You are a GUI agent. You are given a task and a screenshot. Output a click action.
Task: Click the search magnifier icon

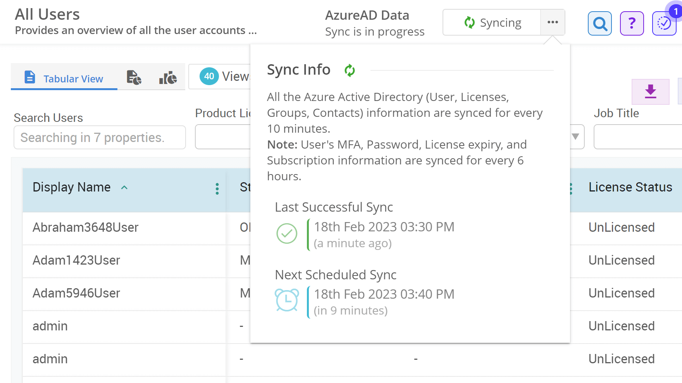click(x=599, y=24)
